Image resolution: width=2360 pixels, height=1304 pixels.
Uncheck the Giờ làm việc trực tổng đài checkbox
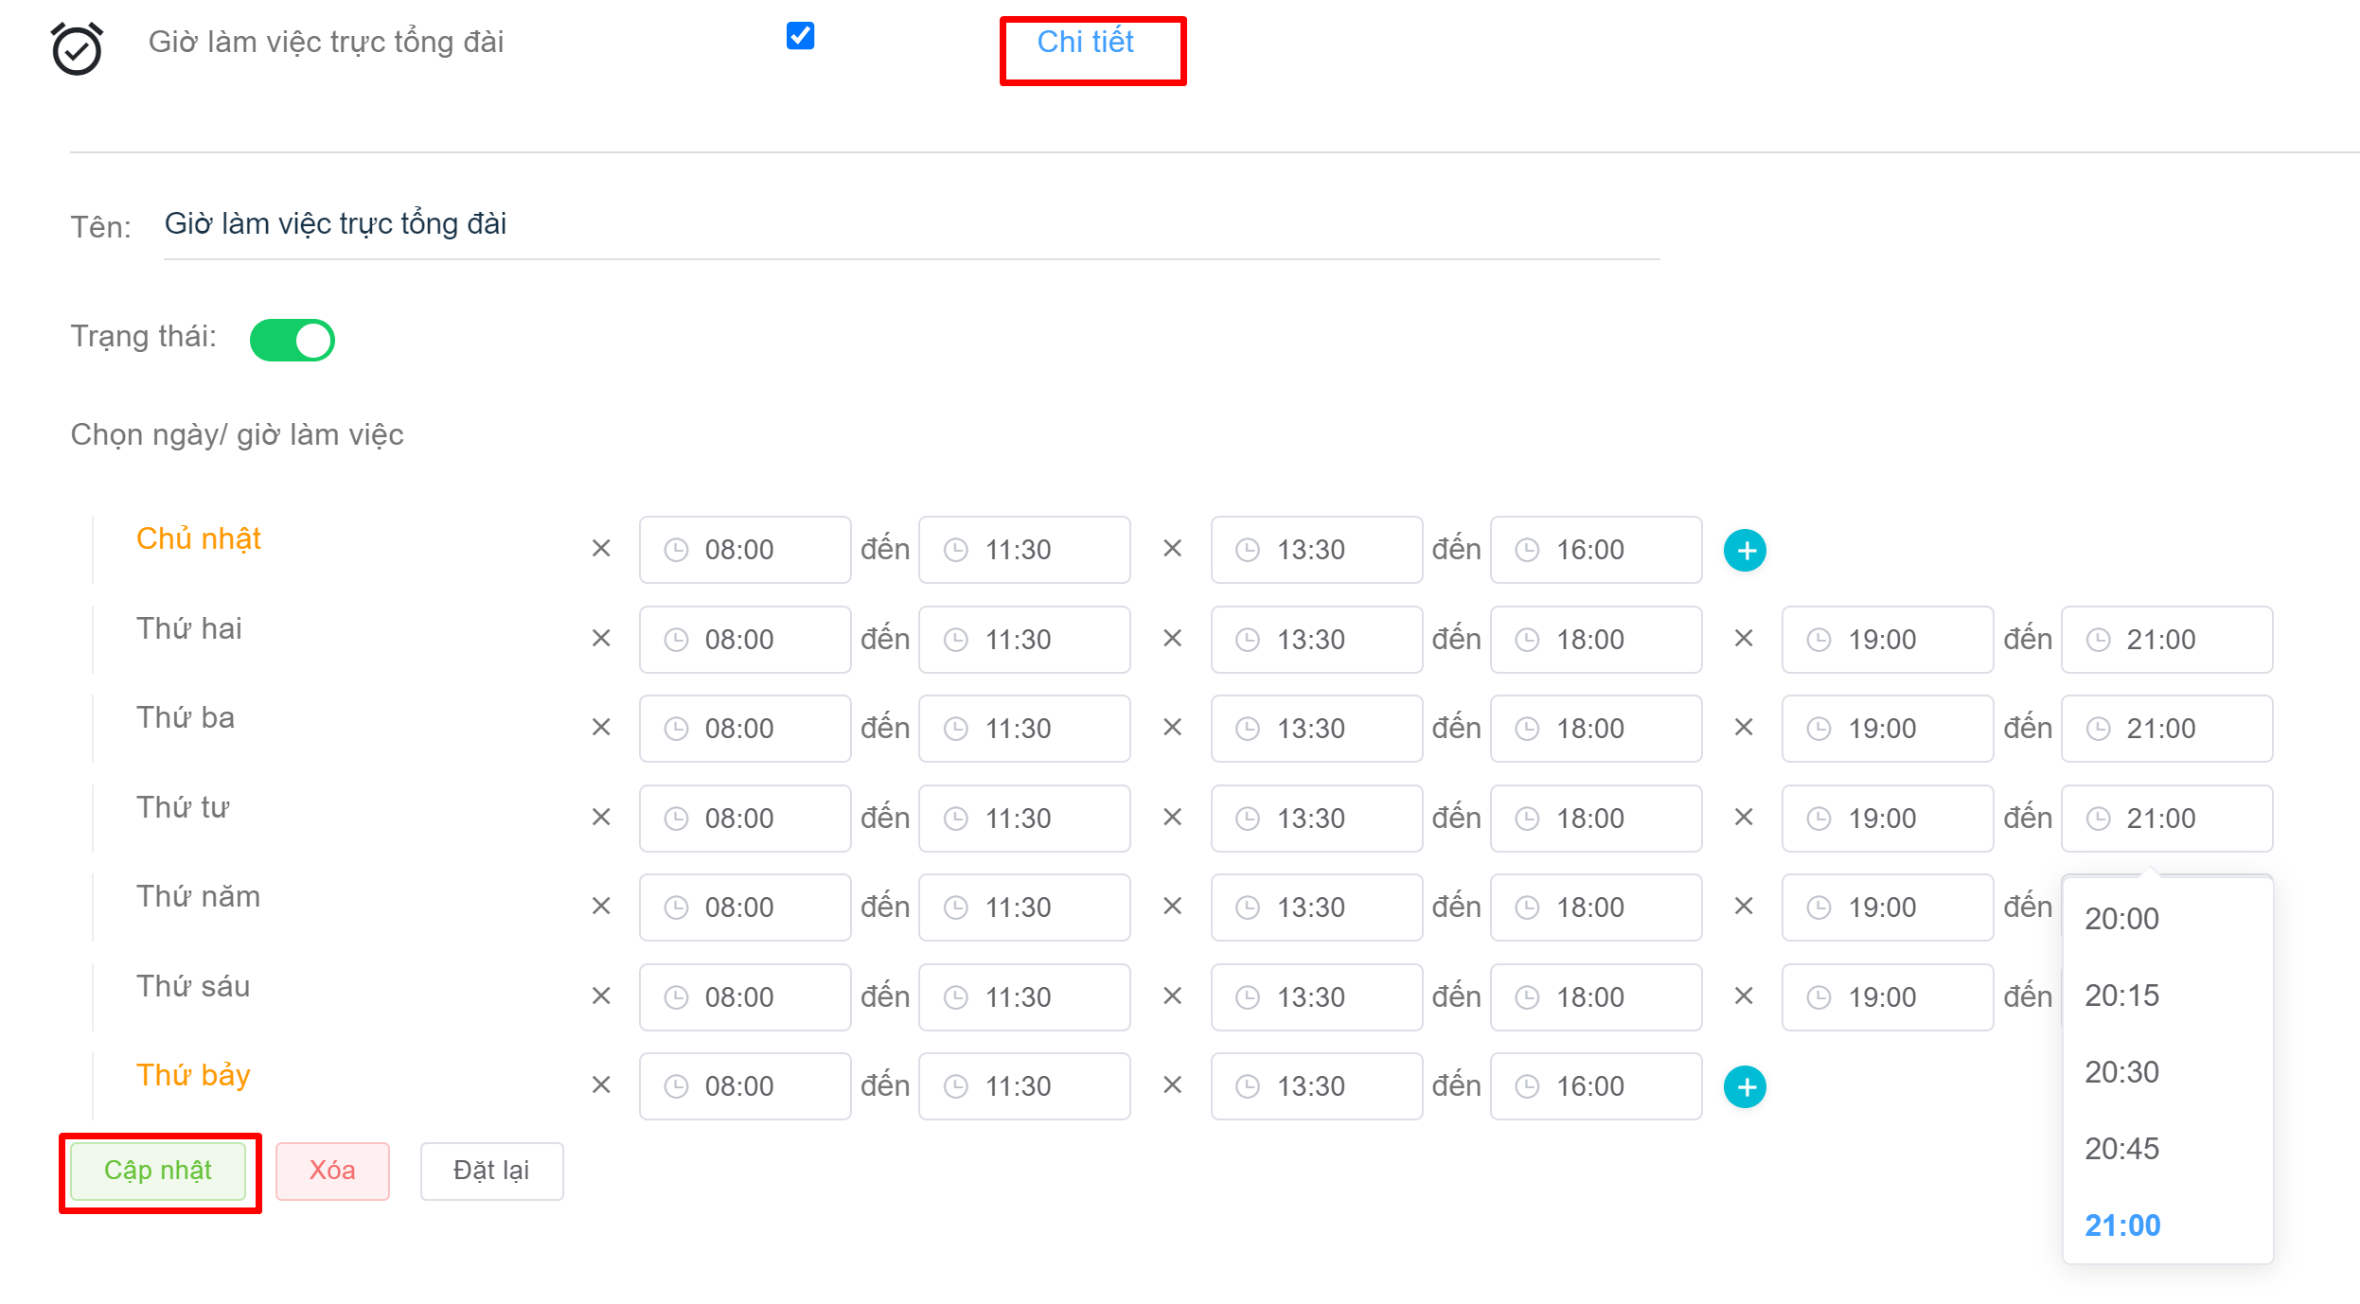(x=800, y=36)
